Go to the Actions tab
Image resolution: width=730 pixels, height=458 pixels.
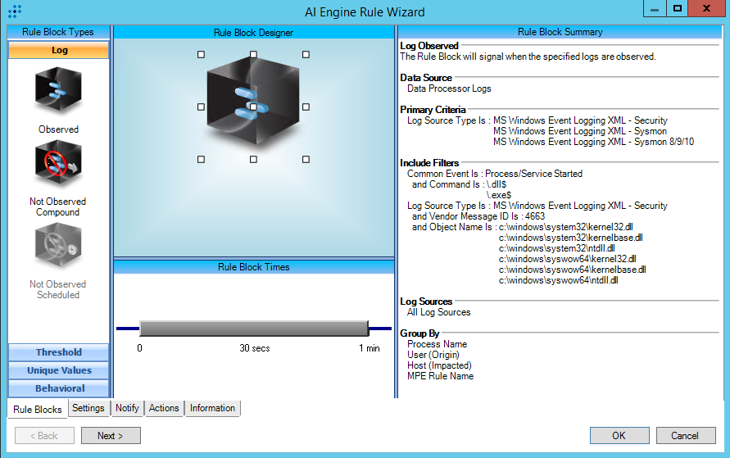[164, 408]
